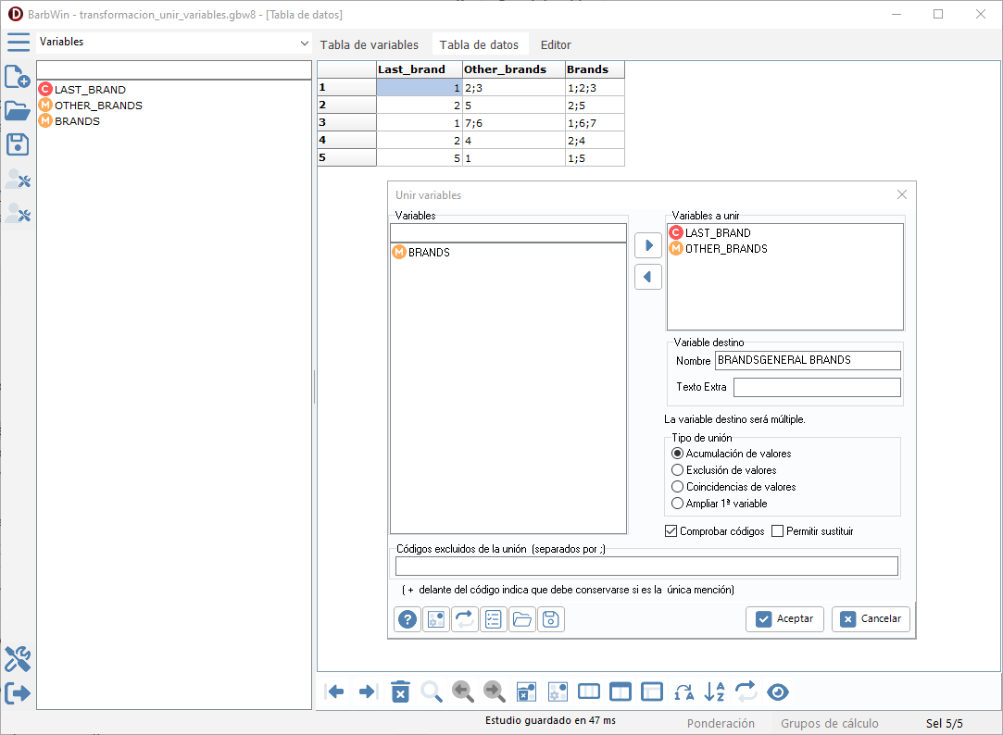Open the hamburger menu at top left
1003x735 pixels.
[18, 43]
